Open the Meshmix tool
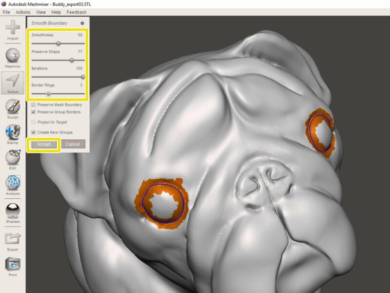This screenshot has width=390, height=293. [13, 55]
